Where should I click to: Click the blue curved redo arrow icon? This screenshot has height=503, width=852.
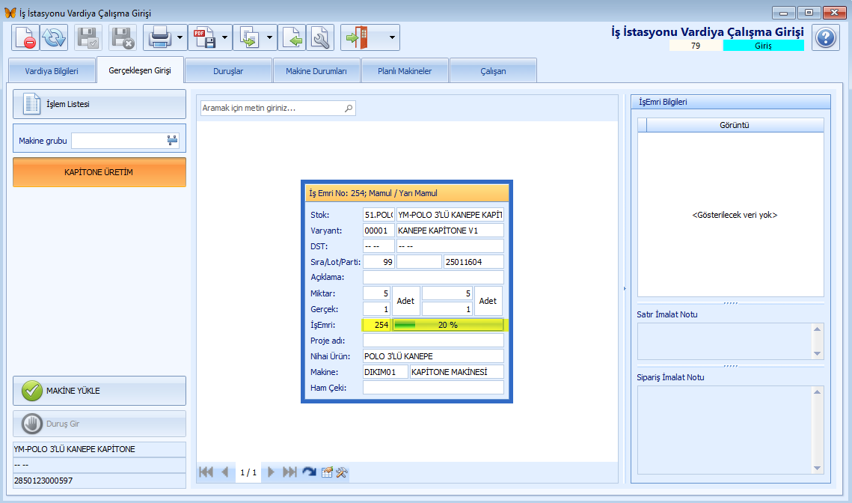click(309, 472)
